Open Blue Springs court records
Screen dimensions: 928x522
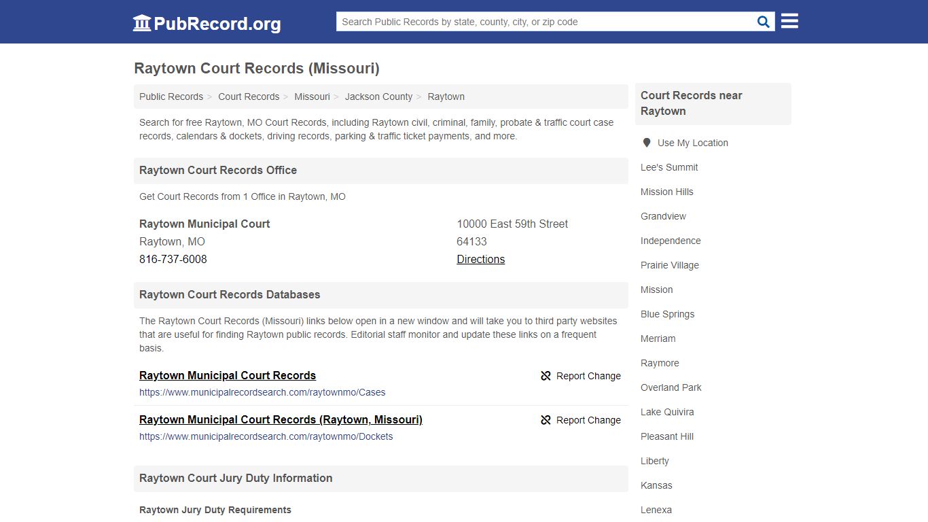tap(667, 314)
